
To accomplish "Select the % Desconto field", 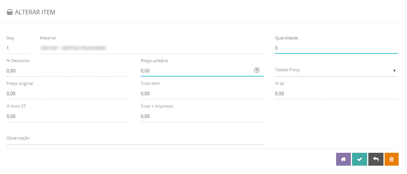I will [x=68, y=71].
